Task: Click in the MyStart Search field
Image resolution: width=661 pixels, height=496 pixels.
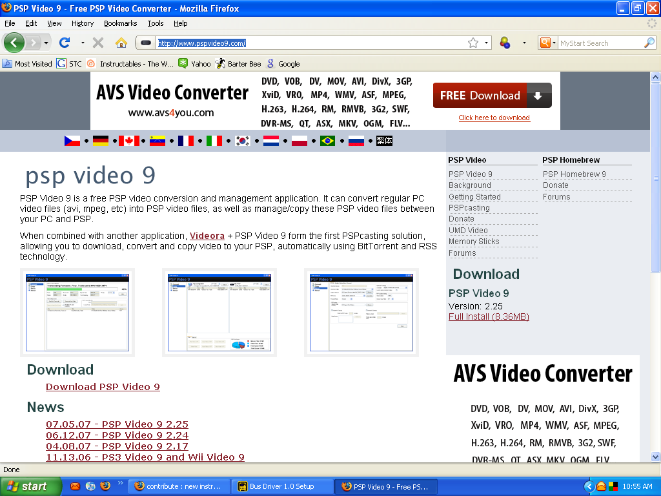Action: 600,43
